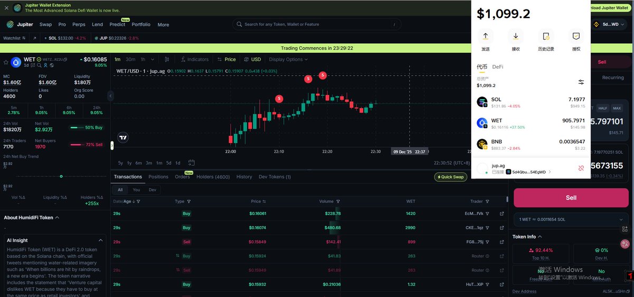The image size is (634, 297).
Task: Switch to the DeFi wallet tab
Action: (498, 67)
